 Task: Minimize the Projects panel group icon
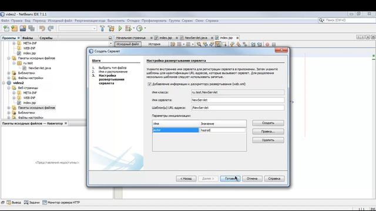(110, 38)
